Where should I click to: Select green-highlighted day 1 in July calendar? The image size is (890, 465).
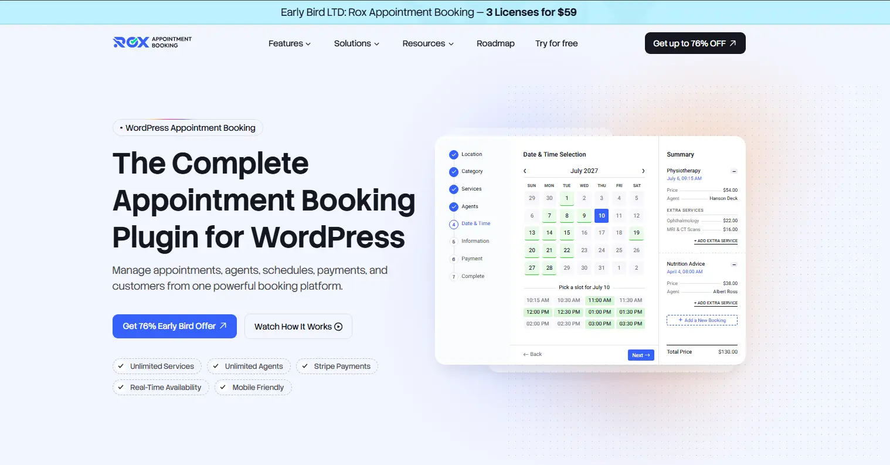pyautogui.click(x=567, y=198)
